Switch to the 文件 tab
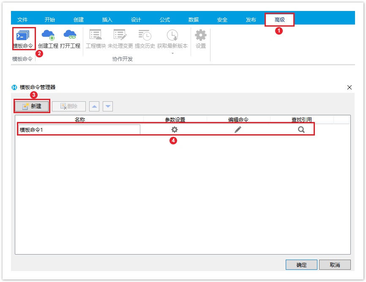The height and width of the screenshot is (282, 366). 22,19
